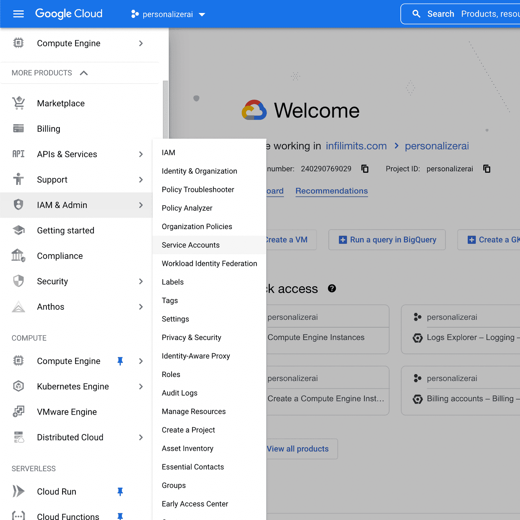Screen dimensions: 520x520
Task: Click the Kubernetes Engine icon
Action: 19,386
